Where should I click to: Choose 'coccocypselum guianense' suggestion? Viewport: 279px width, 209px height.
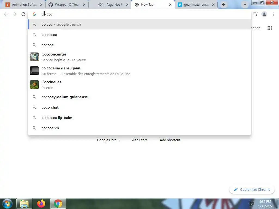coord(140,97)
